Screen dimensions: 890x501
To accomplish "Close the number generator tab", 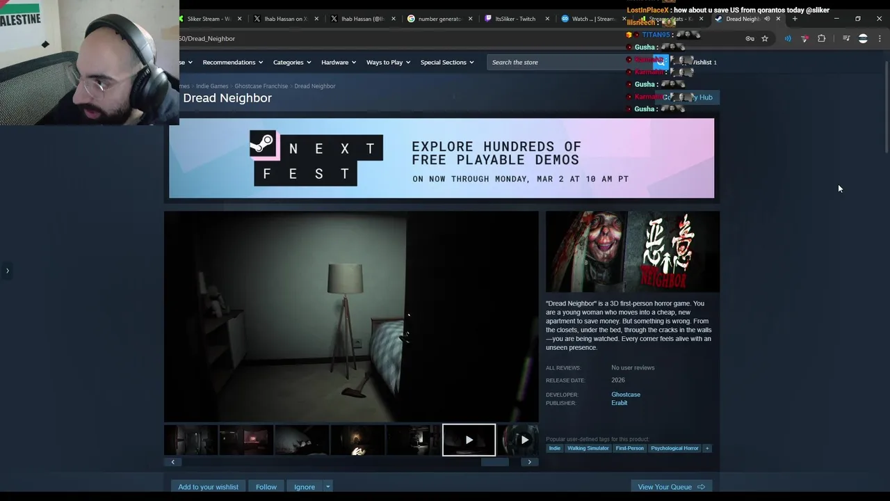I will pyautogui.click(x=471, y=19).
